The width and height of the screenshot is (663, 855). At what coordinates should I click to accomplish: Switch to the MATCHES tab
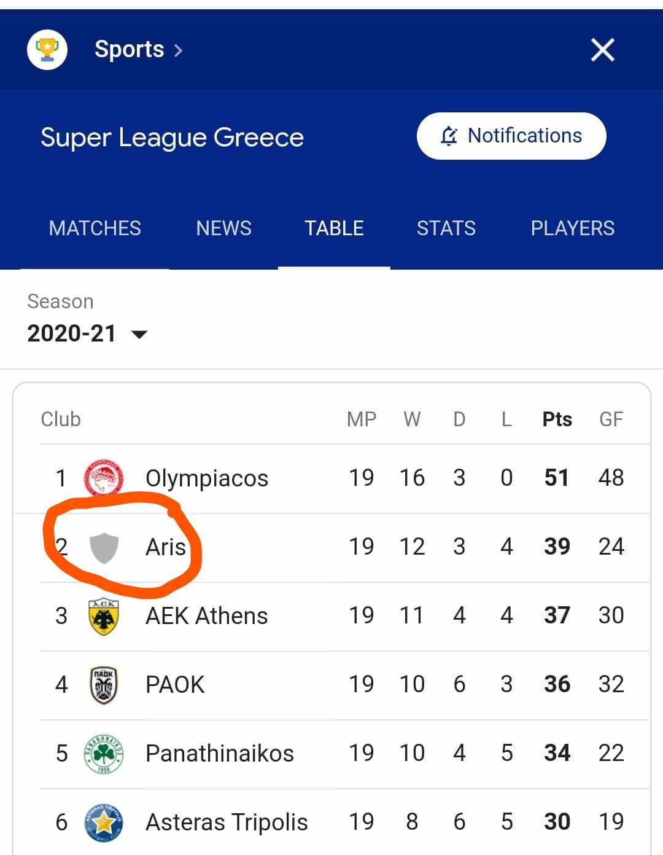pos(95,228)
